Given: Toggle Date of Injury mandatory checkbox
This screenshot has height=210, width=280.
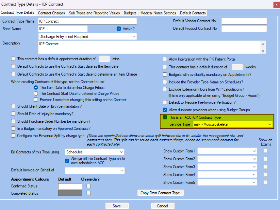Looking at the screenshot, I should 13,114.
